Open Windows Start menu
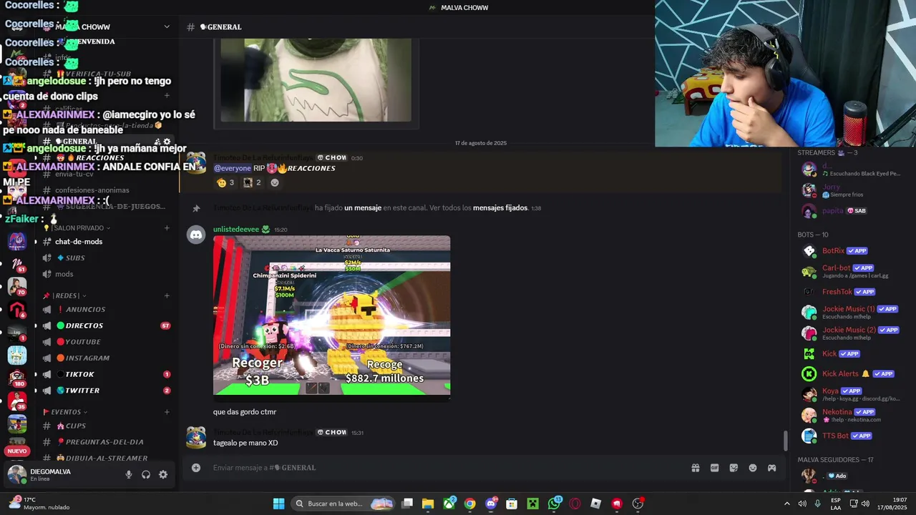The width and height of the screenshot is (916, 515). [278, 504]
